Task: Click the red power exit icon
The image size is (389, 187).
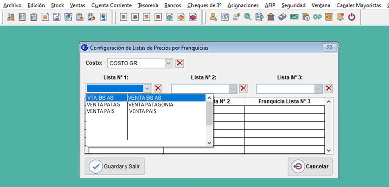Action: coord(352,17)
